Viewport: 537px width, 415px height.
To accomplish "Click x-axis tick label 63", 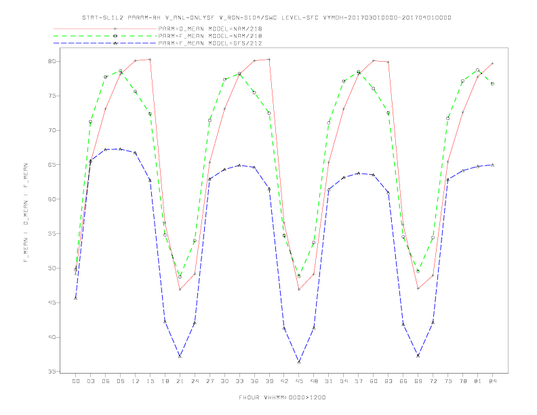I will tap(389, 381).
